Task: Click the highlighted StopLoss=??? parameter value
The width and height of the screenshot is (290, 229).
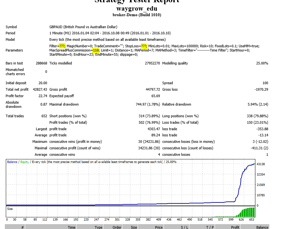Action: tap(144, 46)
